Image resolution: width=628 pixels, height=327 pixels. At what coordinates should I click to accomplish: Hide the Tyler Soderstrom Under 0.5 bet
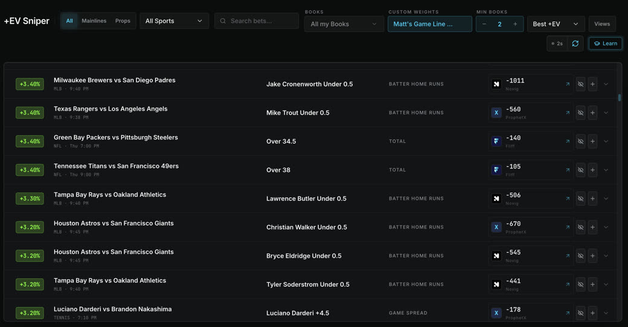tap(580, 285)
